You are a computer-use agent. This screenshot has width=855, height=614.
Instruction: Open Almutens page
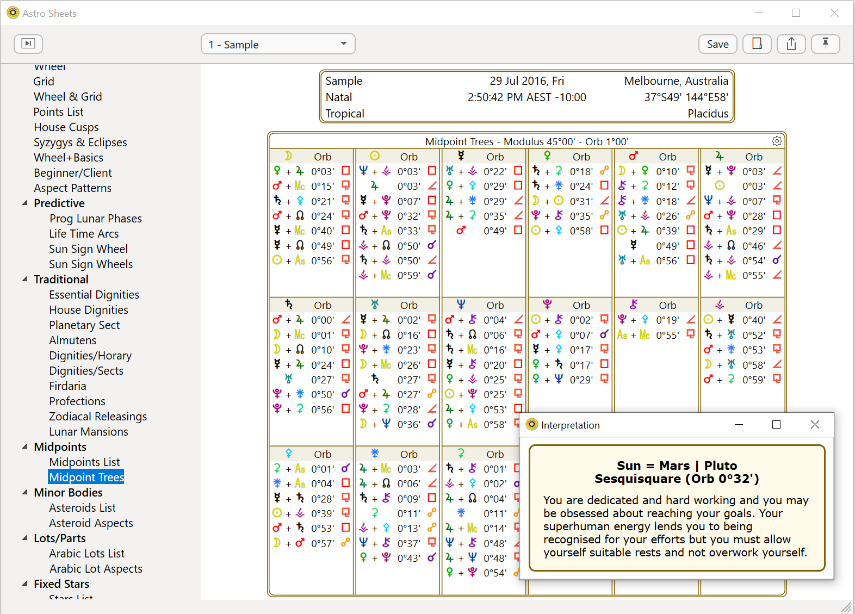coord(73,340)
